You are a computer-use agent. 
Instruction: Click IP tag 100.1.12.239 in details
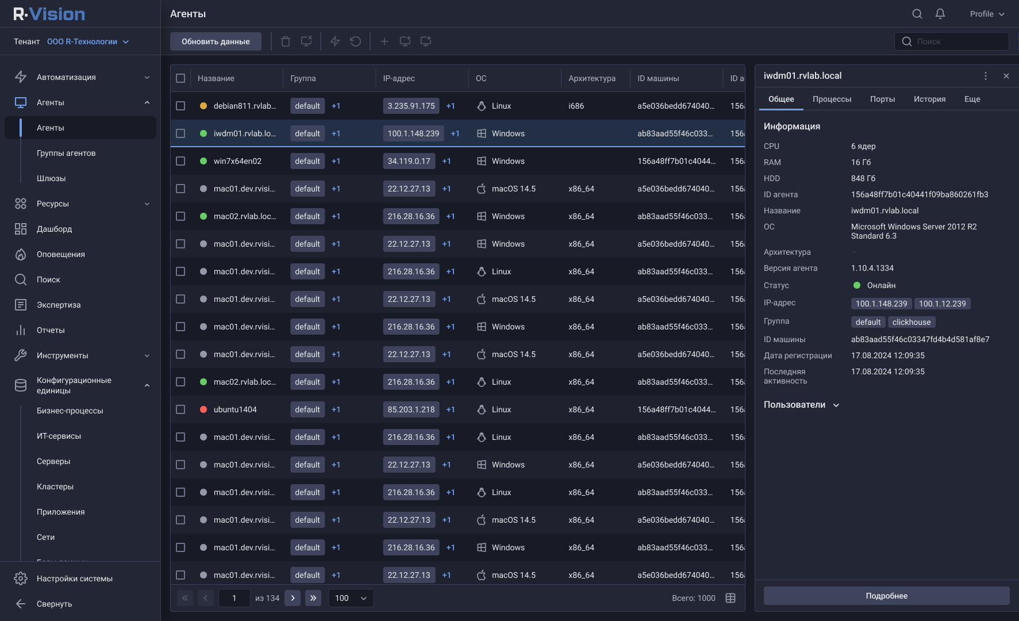coord(943,304)
